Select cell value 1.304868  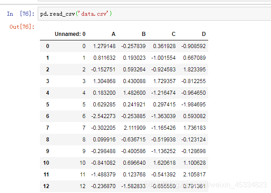coord(105,81)
